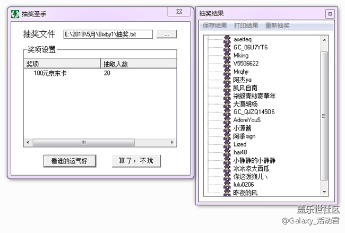Select winner V5506622 in results list

pos(246,63)
